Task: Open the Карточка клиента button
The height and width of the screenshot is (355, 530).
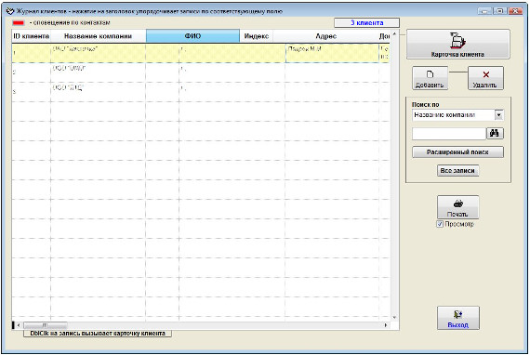Action: click(x=458, y=45)
